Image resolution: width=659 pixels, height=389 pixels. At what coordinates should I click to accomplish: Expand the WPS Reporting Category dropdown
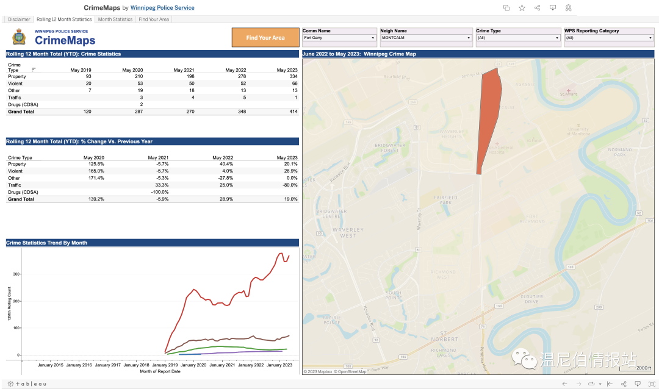[x=608, y=38]
